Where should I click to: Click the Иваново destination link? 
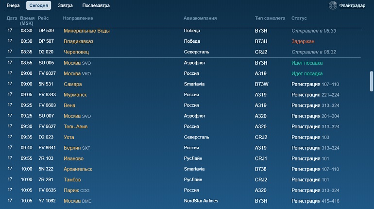pyautogui.click(x=73, y=158)
